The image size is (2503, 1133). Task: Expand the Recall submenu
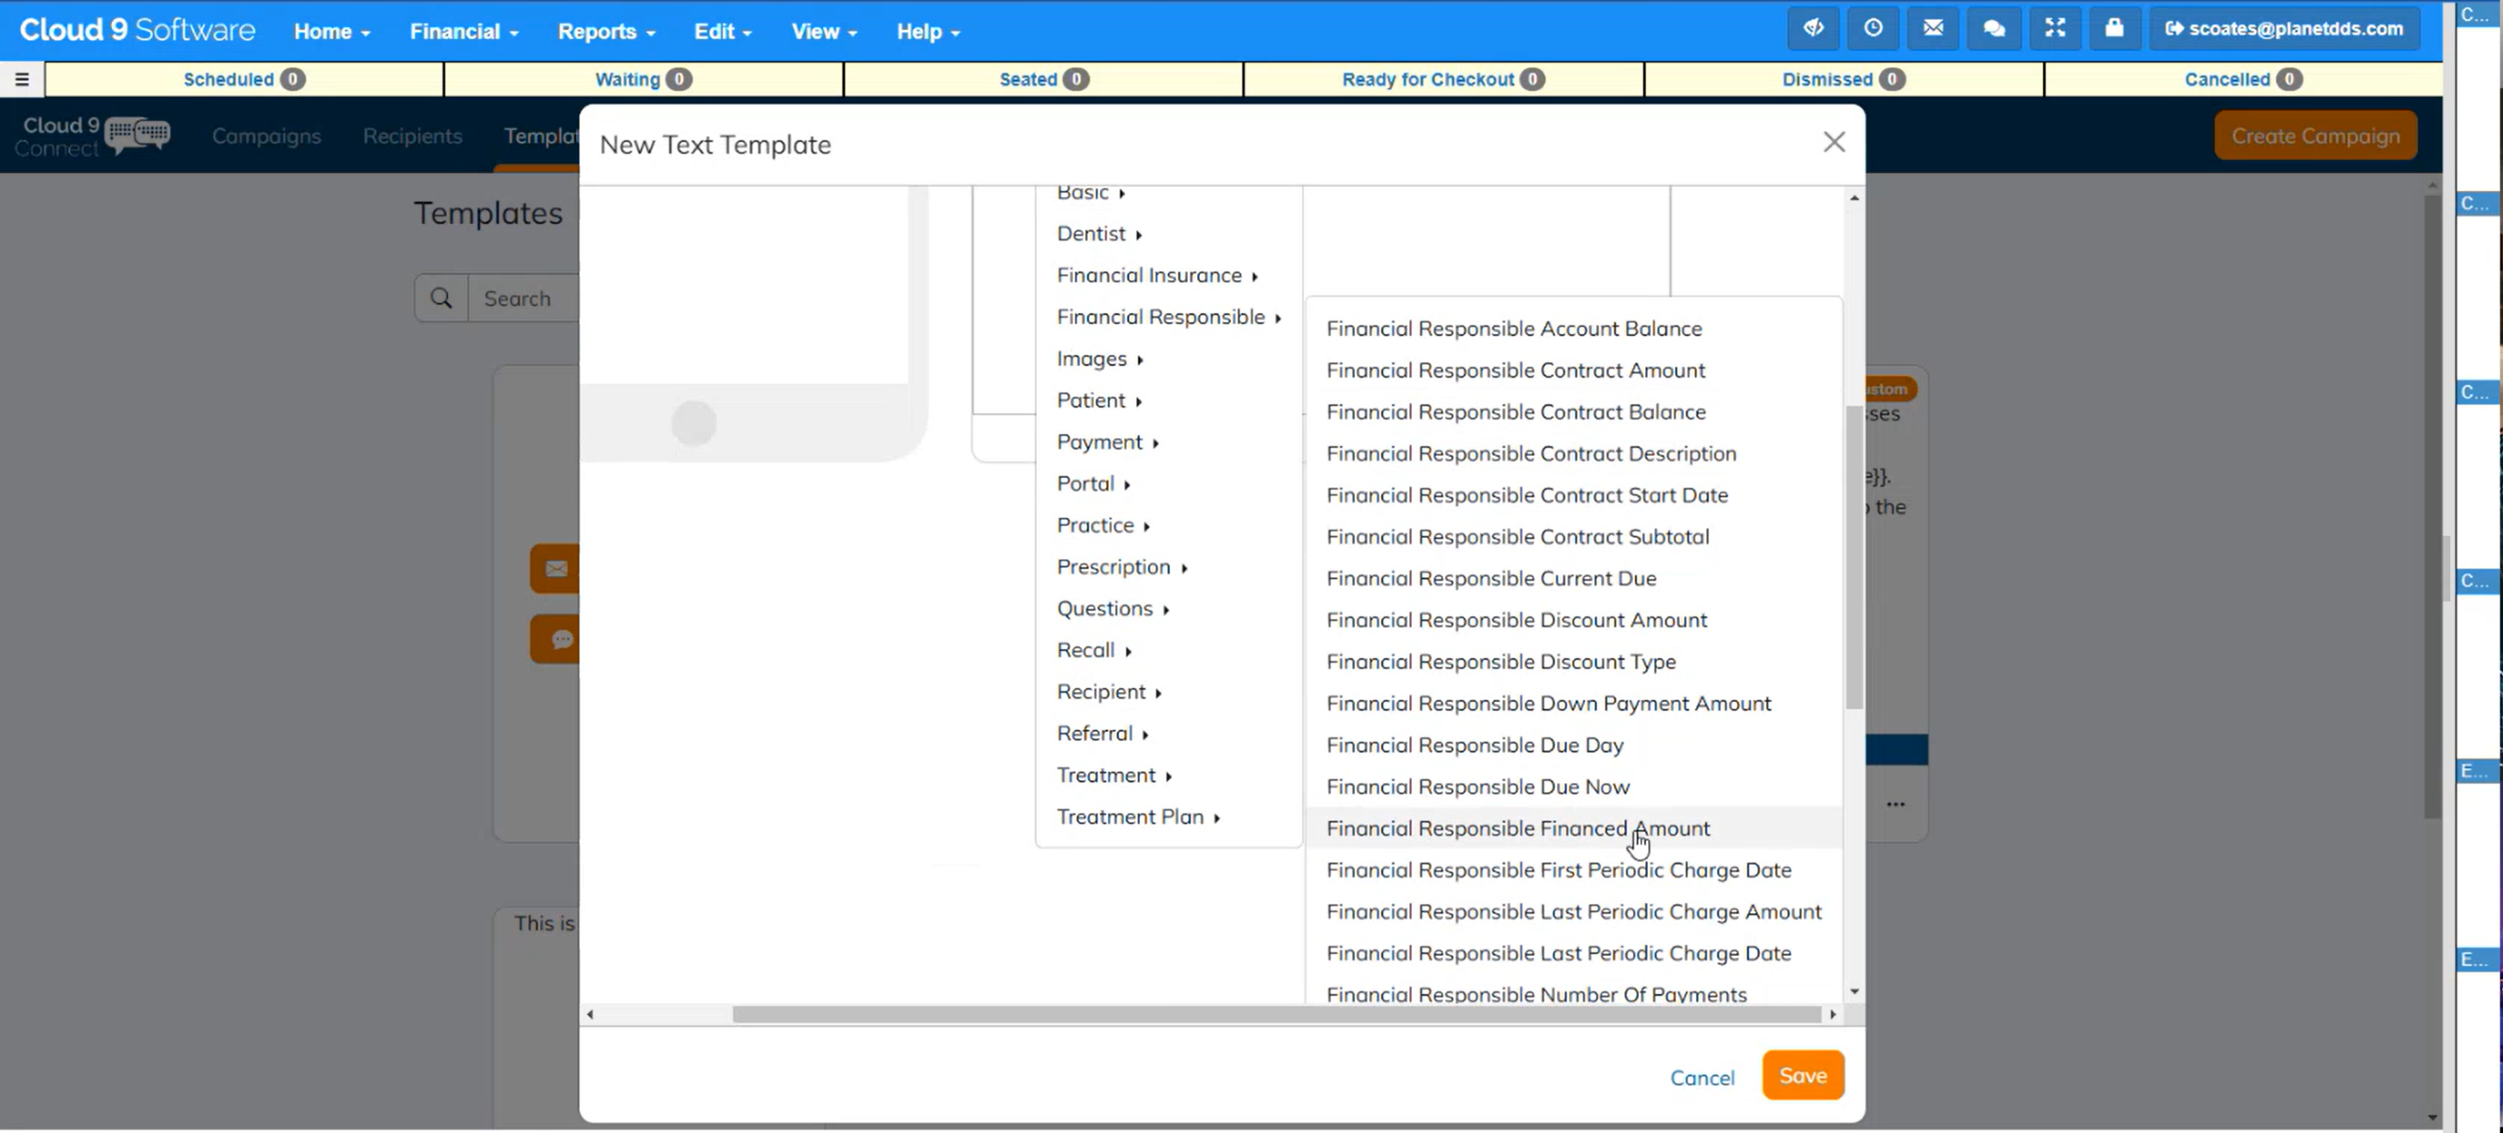[1169, 651]
